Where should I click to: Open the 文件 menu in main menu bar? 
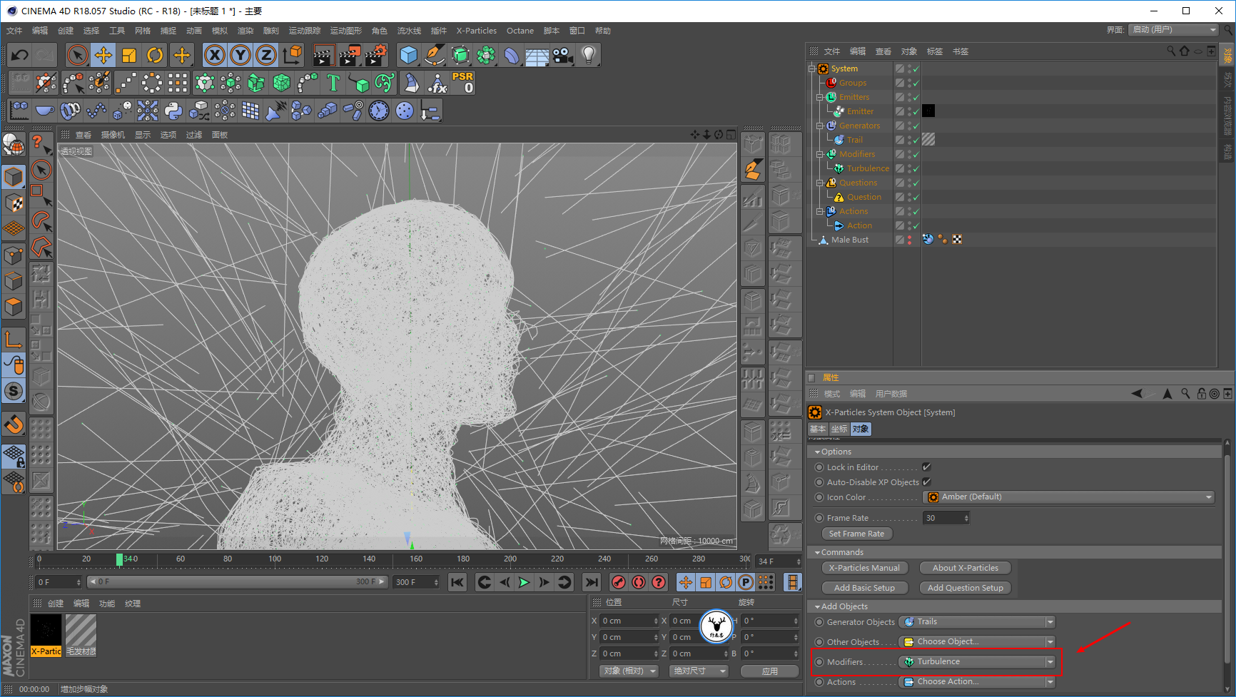[x=14, y=31]
